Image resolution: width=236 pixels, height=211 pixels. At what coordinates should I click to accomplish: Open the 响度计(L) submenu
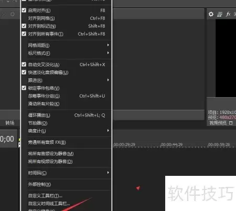click(x=66, y=131)
